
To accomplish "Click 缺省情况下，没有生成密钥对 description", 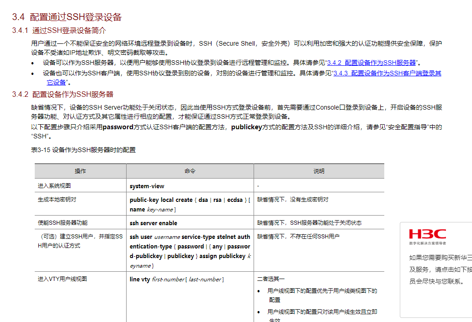I will click(x=292, y=199).
